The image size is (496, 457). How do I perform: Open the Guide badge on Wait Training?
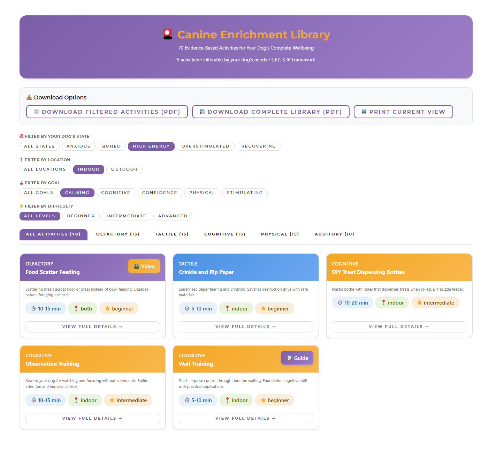click(297, 358)
